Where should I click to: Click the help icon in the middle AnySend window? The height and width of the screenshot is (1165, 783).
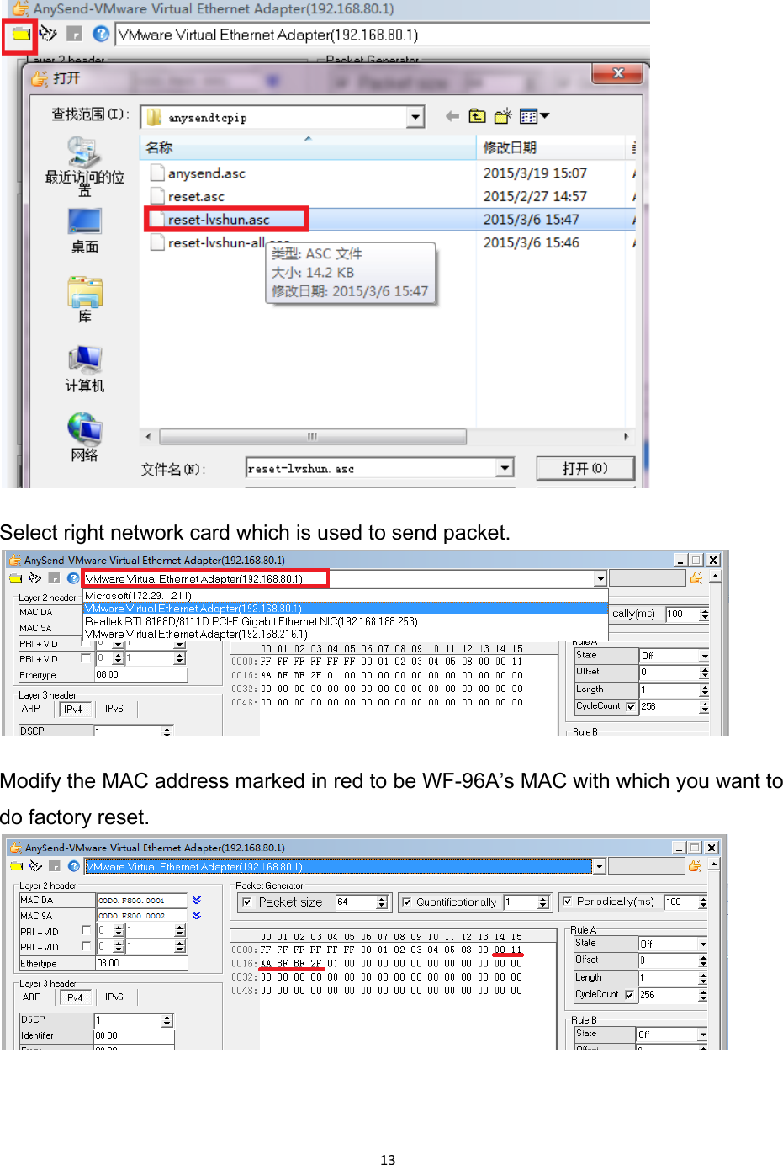tap(73, 578)
